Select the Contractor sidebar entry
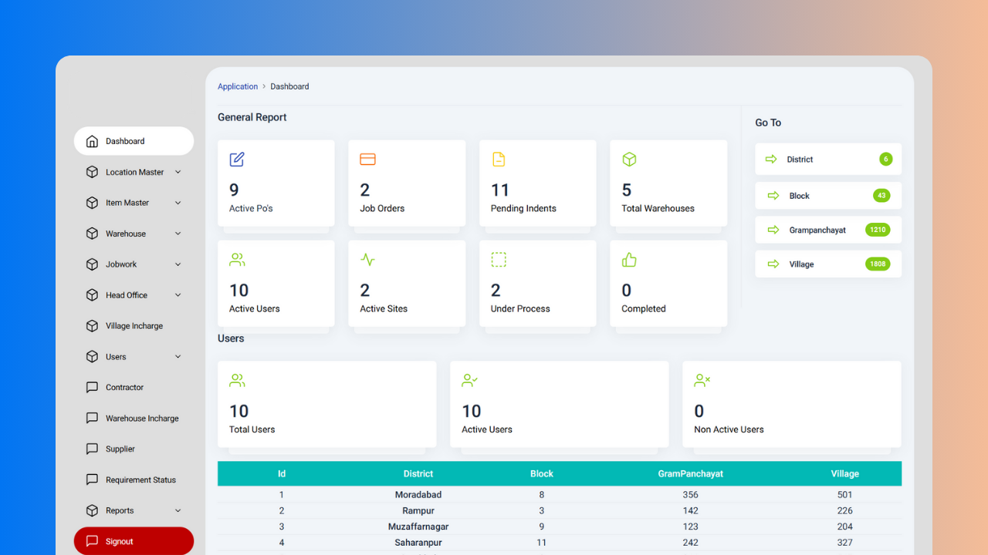988x555 pixels. coord(134,387)
